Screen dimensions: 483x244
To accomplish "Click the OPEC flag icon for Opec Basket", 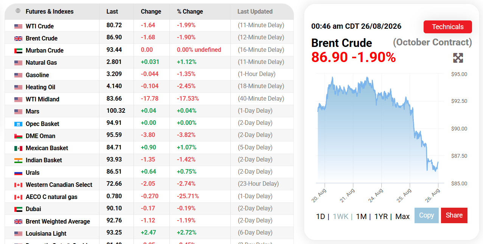I will 18,124.
